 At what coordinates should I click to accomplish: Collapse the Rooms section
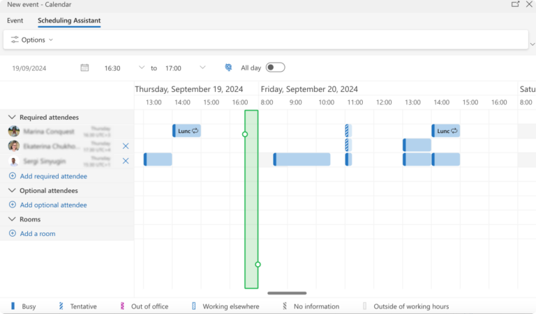(x=12, y=219)
